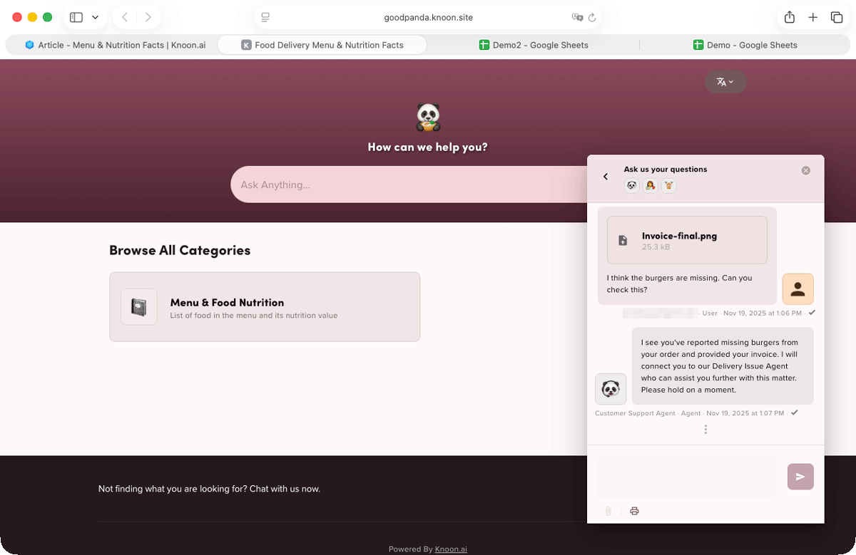Click the Invoice-final.png file icon
Viewport: 856px width, 555px height.
click(x=621, y=239)
